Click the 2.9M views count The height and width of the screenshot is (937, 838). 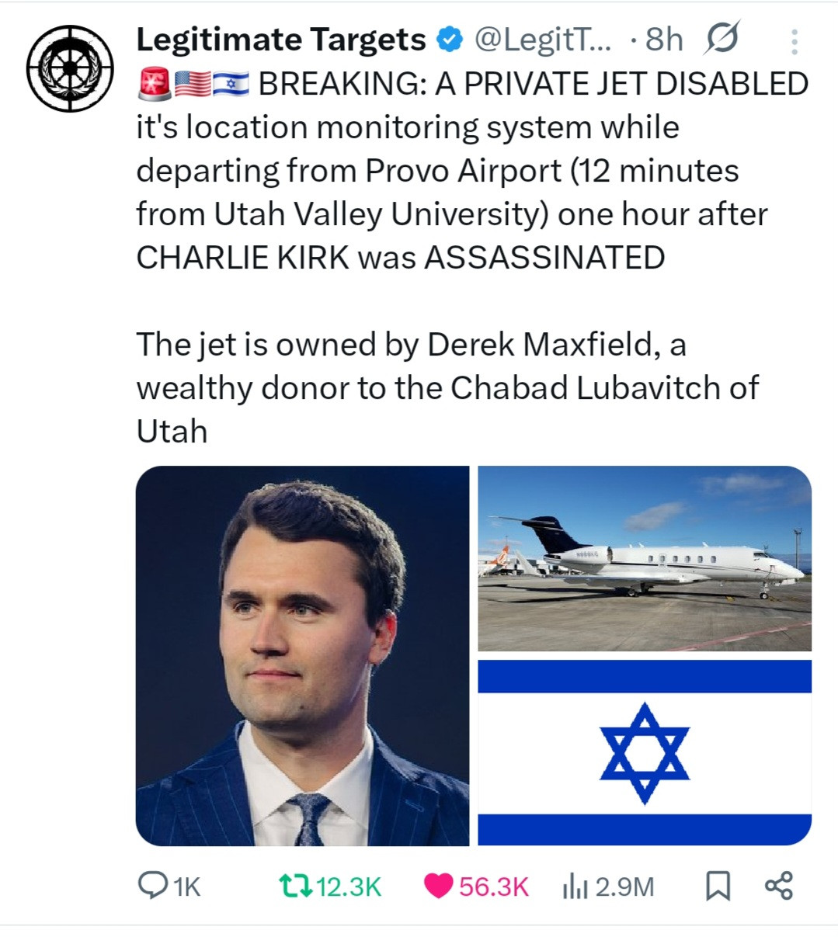624,886
